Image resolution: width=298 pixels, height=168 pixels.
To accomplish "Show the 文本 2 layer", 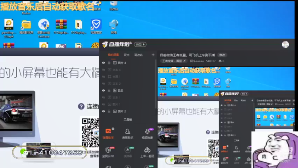I will 104,83.
